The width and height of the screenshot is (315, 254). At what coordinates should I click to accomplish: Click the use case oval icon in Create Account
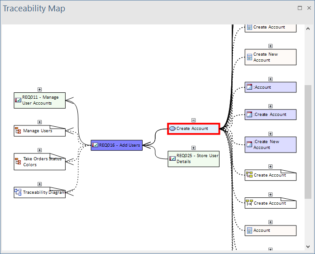tap(172, 129)
